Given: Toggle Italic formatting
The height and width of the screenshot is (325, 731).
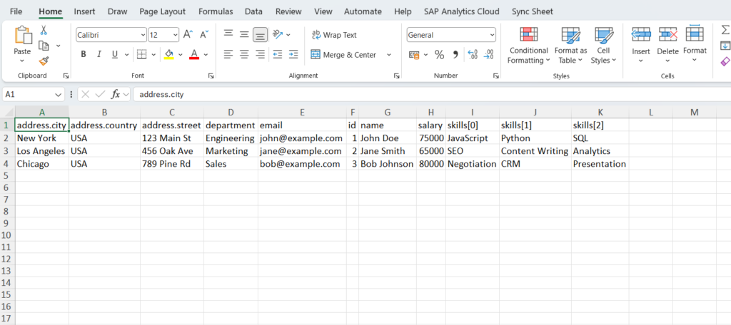Looking at the screenshot, I should (99, 54).
